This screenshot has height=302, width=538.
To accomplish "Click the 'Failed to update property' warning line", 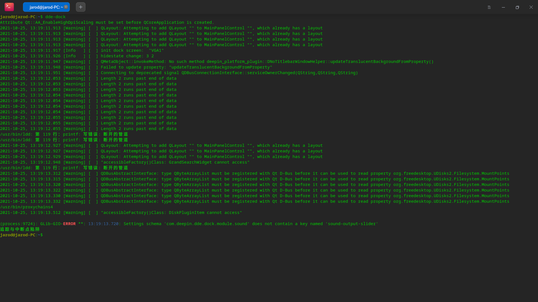I will pos(186,67).
